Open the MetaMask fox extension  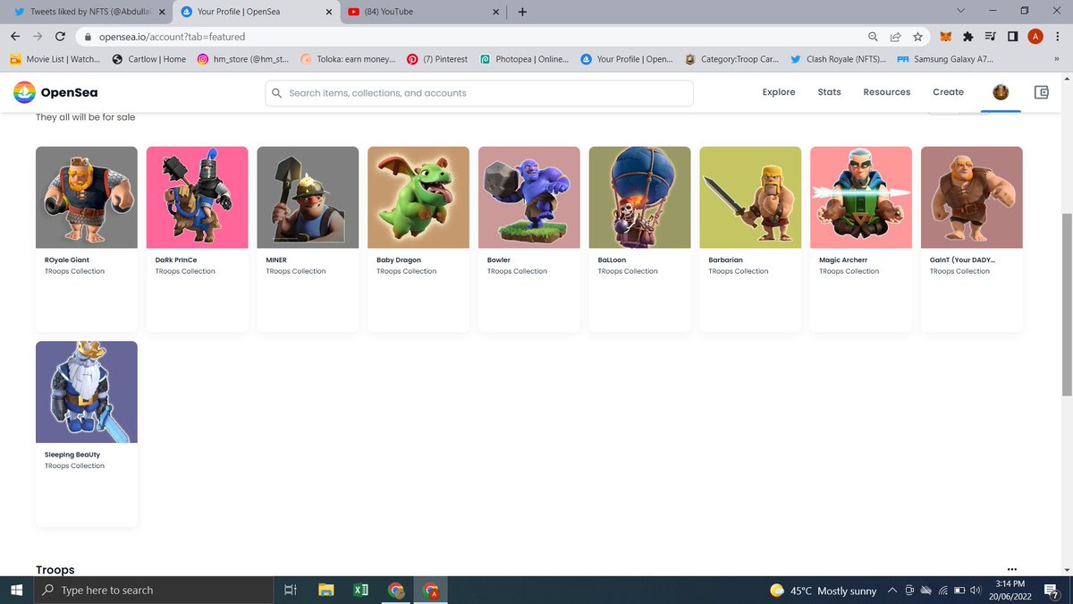[945, 37]
